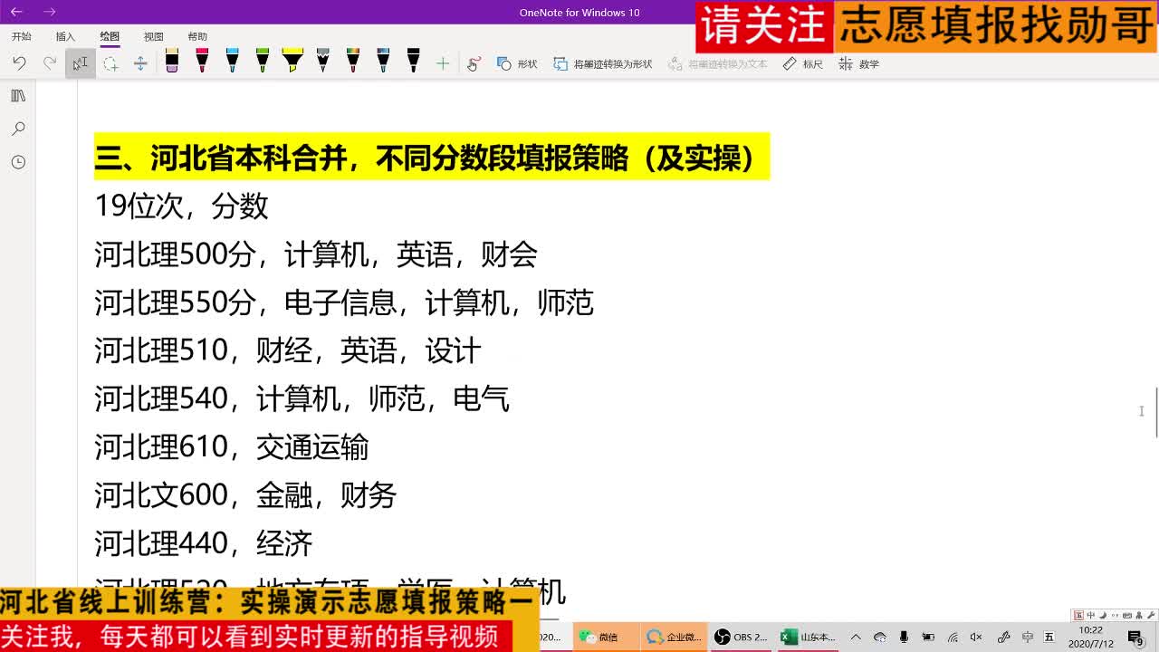Pick the green pen

(263, 62)
